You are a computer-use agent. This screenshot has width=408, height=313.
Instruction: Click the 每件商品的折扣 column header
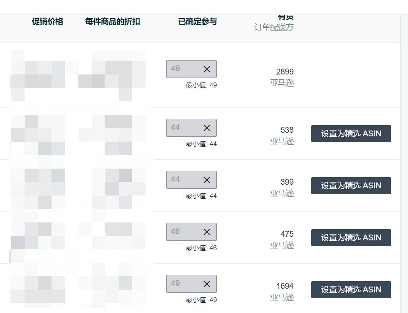pyautogui.click(x=112, y=22)
